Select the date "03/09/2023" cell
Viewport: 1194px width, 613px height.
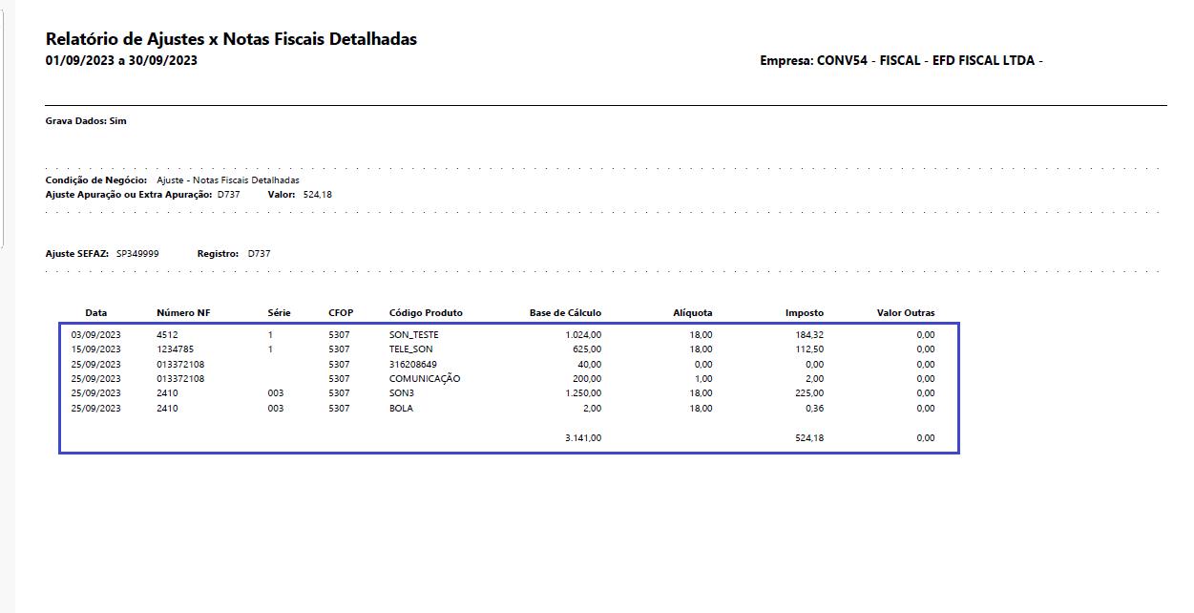point(96,335)
